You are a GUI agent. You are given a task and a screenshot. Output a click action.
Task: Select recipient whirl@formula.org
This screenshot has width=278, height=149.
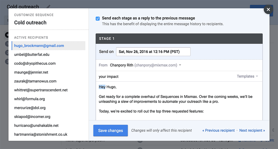29,99
